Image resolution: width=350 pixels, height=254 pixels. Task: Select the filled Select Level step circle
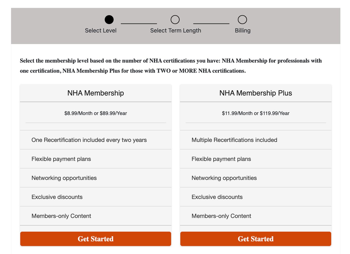coord(109,20)
